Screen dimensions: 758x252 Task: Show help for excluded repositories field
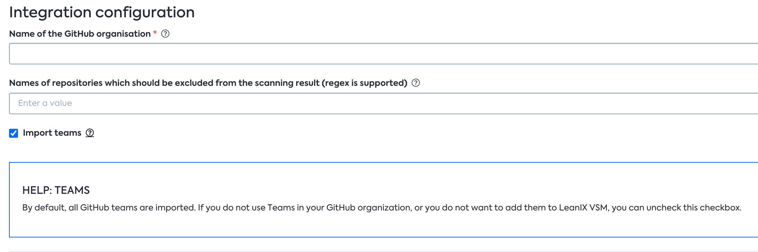[x=416, y=83]
